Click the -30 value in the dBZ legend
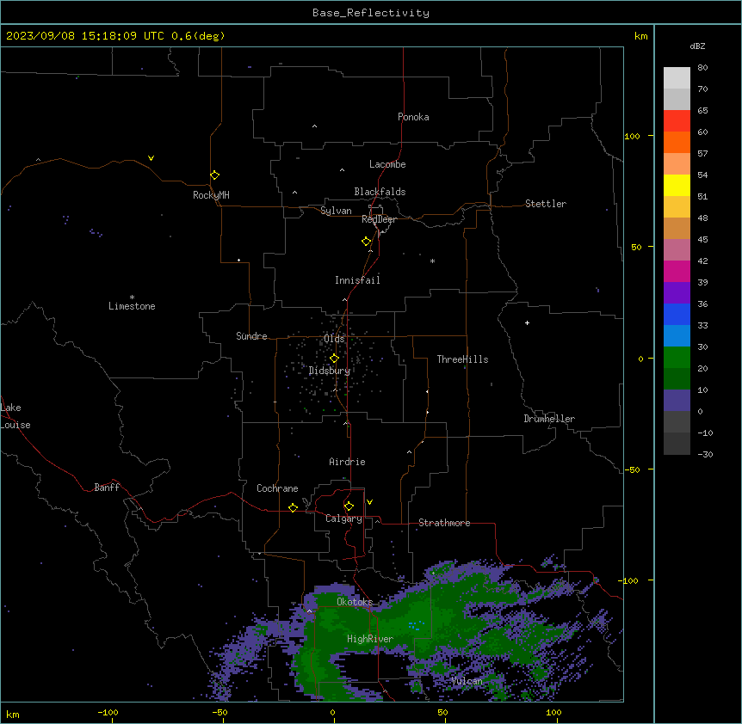The image size is (742, 724). point(705,454)
